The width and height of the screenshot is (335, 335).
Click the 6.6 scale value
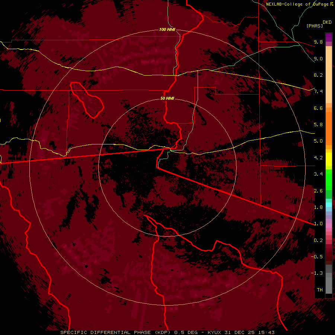tap(318, 108)
